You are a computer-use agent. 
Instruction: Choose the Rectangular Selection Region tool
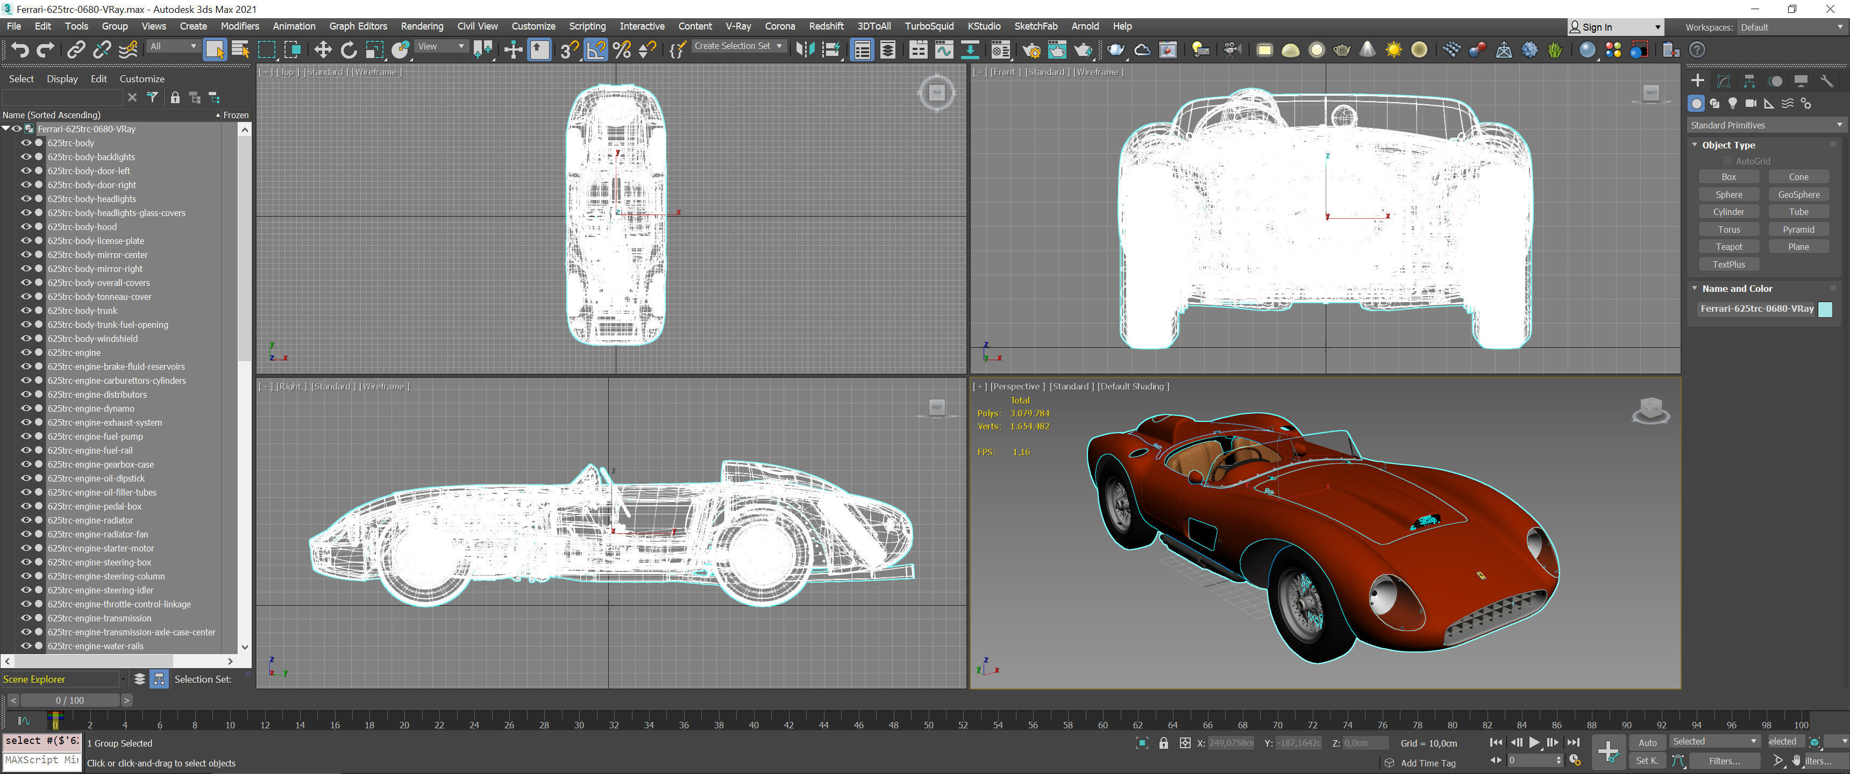click(266, 49)
